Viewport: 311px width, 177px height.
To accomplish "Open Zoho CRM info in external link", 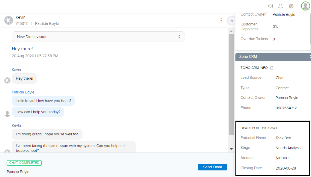I will [x=272, y=68].
